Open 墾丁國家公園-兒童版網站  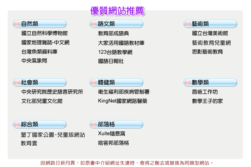point(53,135)
